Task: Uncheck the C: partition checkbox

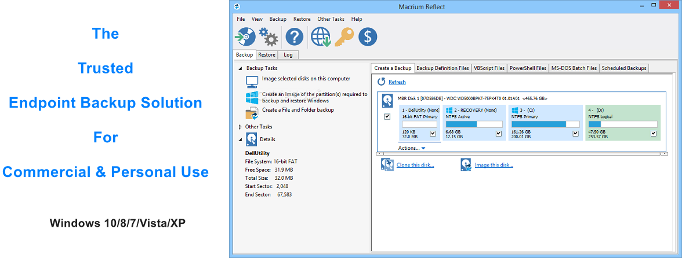Action: pos(575,134)
